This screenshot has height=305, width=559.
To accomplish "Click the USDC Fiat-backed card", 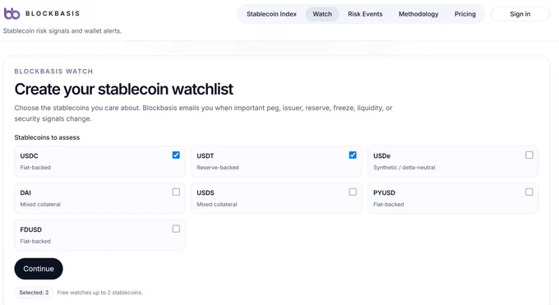I will click(x=99, y=161).
